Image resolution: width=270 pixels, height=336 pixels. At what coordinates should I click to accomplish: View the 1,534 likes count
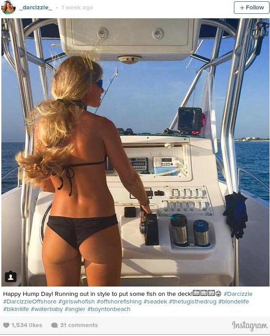pos(27,325)
